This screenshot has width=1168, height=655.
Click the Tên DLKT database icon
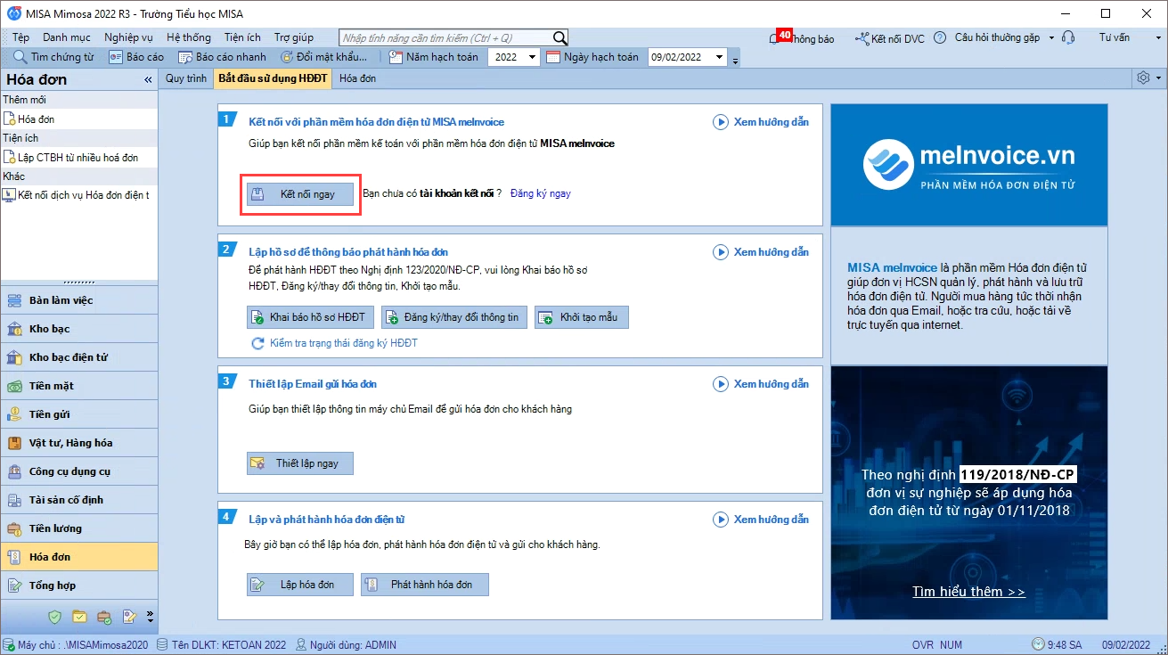click(162, 644)
